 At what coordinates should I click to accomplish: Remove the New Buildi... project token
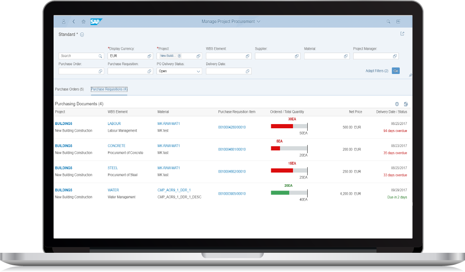pos(180,56)
